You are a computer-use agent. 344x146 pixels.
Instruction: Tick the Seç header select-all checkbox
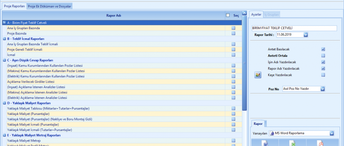(x=228, y=15)
